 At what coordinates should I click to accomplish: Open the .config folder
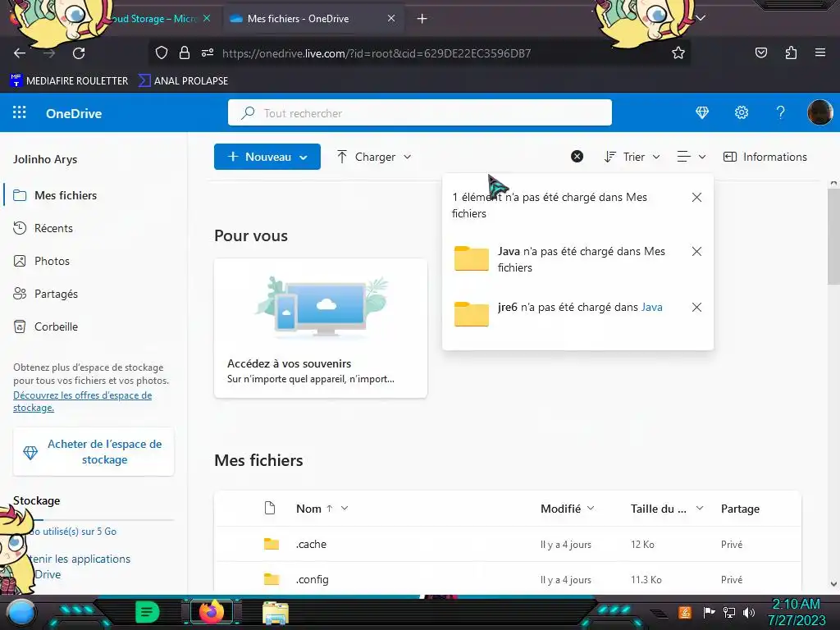[x=312, y=579]
